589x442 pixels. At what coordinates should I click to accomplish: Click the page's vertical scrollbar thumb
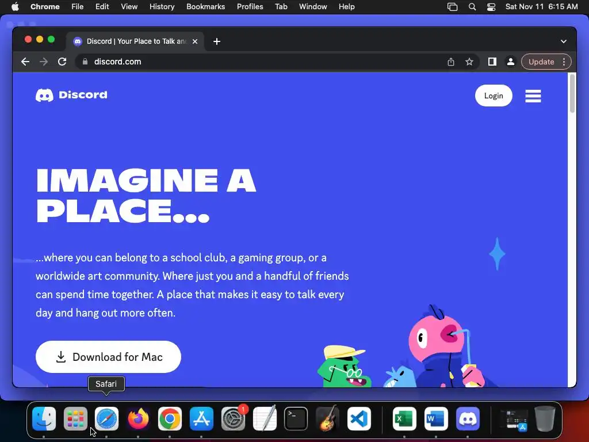(572, 93)
